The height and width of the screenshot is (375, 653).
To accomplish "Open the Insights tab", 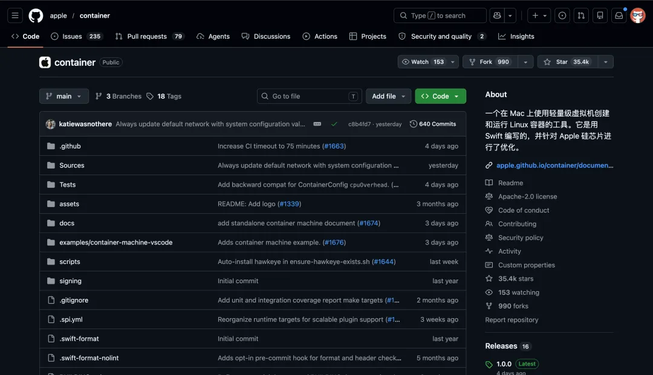I will click(x=516, y=36).
